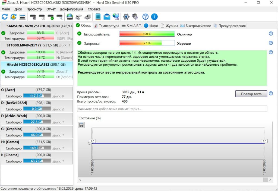Select ST1000LM048-2E7172 disk
This screenshot has height=191, width=278.
coord(37,51)
